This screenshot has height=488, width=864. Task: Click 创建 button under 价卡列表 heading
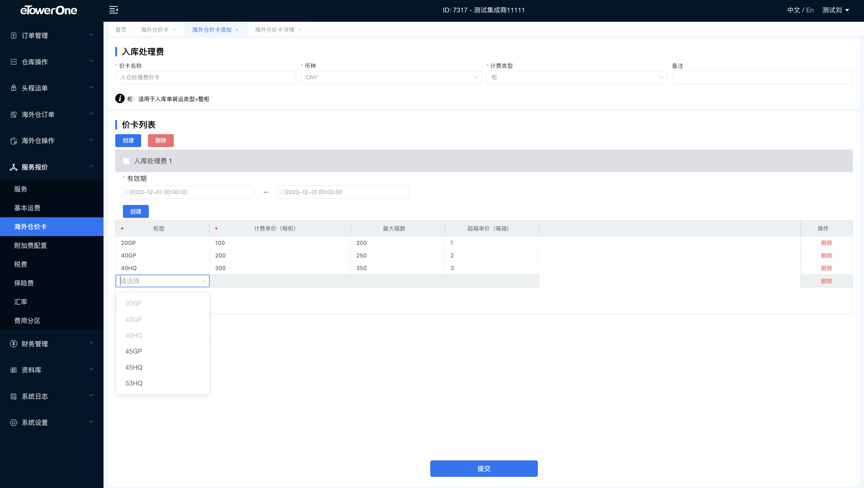(128, 140)
